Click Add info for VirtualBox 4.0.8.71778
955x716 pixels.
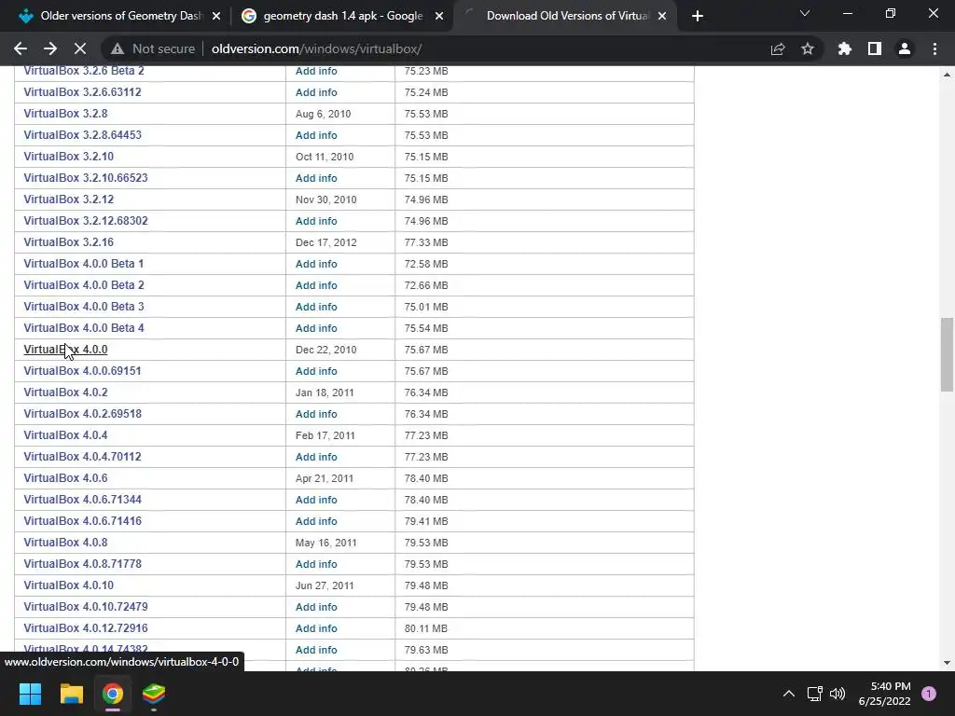coord(316,564)
